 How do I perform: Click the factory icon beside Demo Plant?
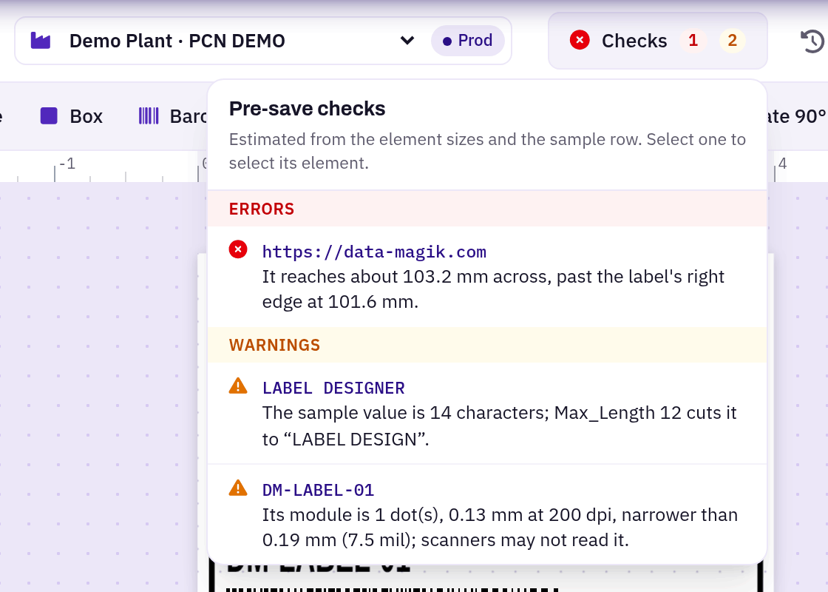(41, 41)
